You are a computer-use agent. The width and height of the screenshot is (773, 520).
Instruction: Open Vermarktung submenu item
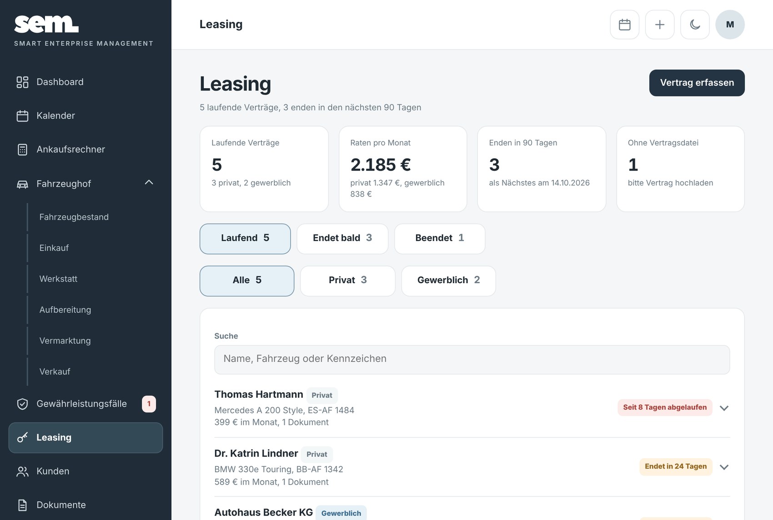65,341
